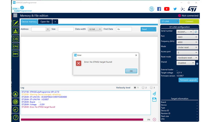Open the Reset mode Hardware reset dropdown
Viewport: 211px width, 122px height.
coord(187,58)
